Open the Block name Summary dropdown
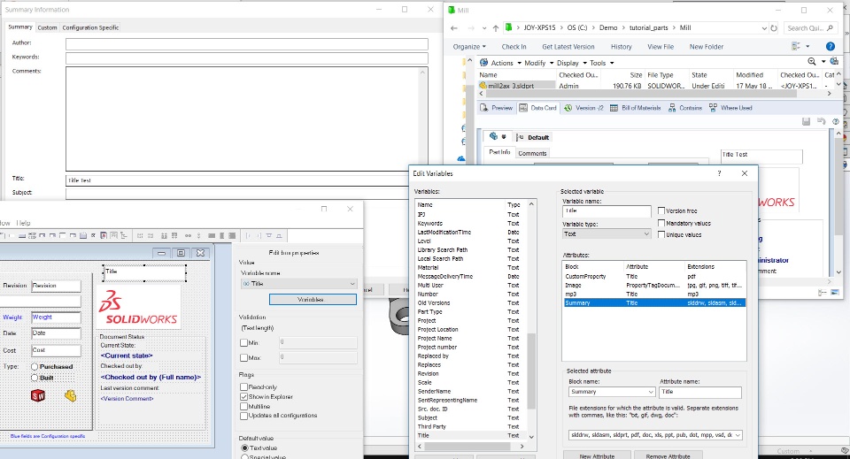The height and width of the screenshot is (459, 850). coord(612,392)
